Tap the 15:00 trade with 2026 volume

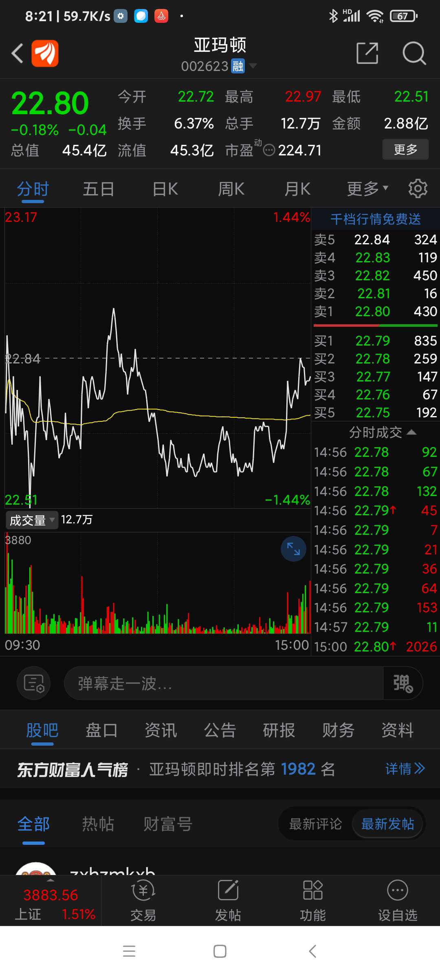coord(376,647)
